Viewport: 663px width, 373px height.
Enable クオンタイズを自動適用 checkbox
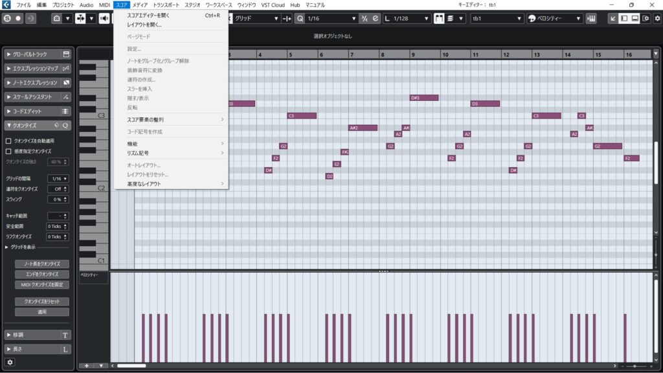coord(8,141)
